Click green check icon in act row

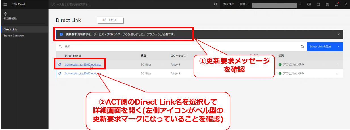280,64
